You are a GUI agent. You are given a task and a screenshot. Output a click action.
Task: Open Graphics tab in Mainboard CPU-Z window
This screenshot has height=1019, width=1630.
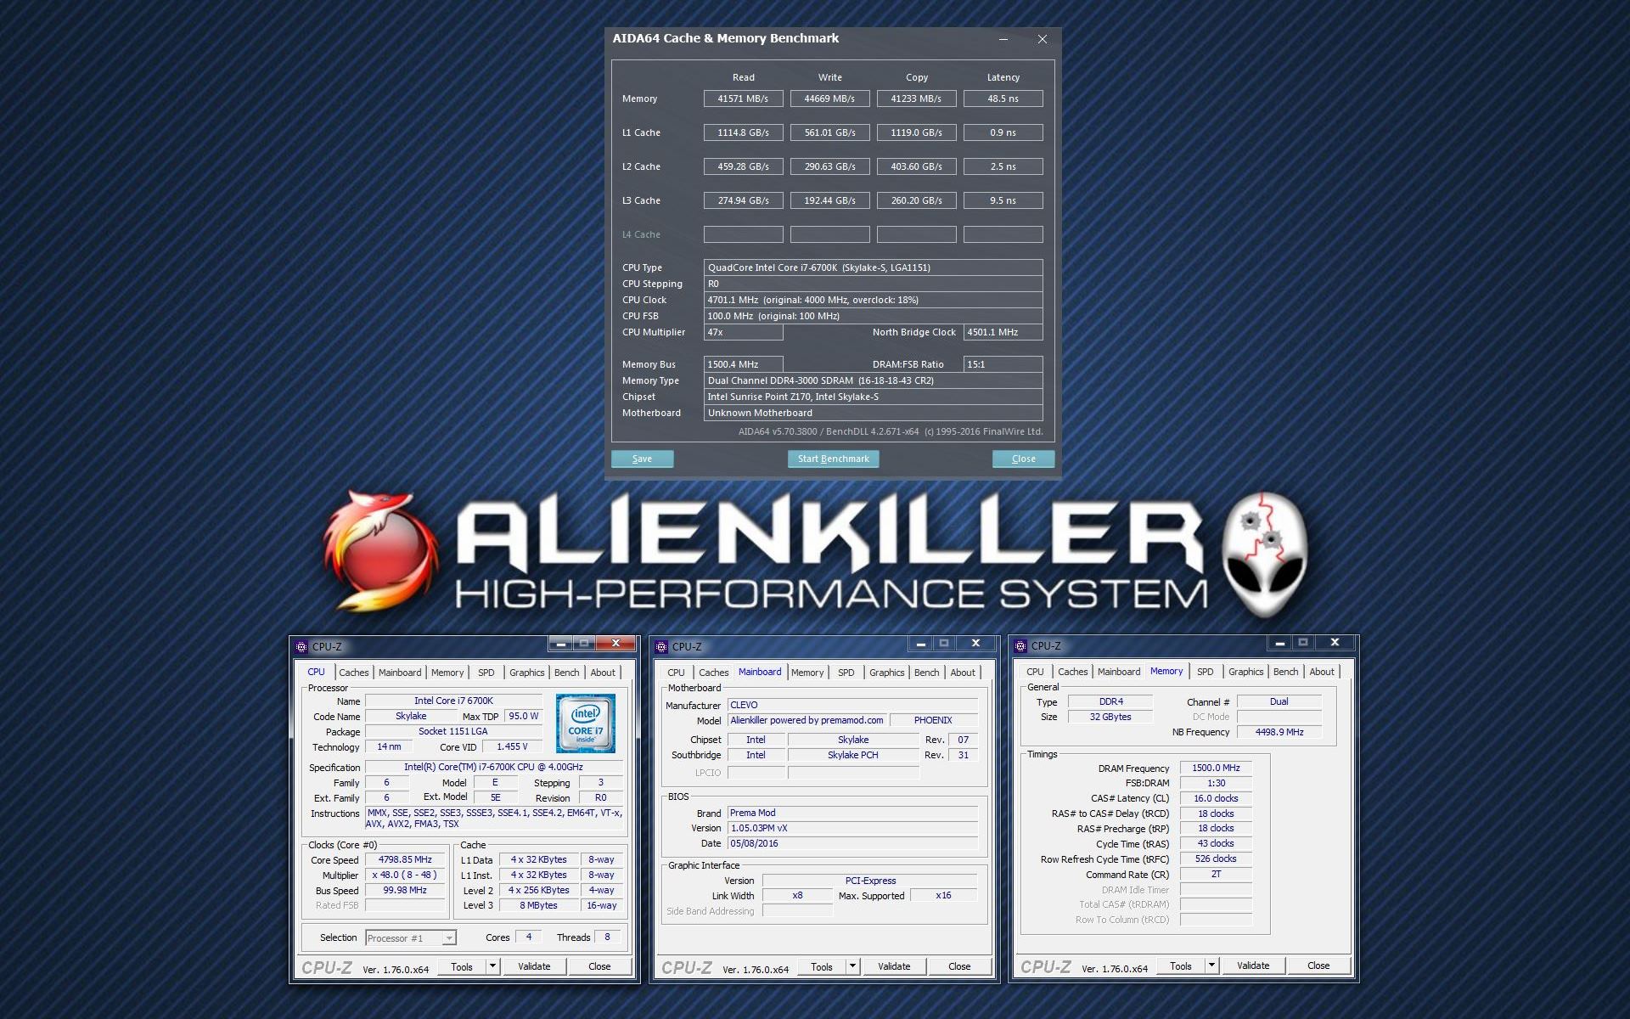[887, 673]
